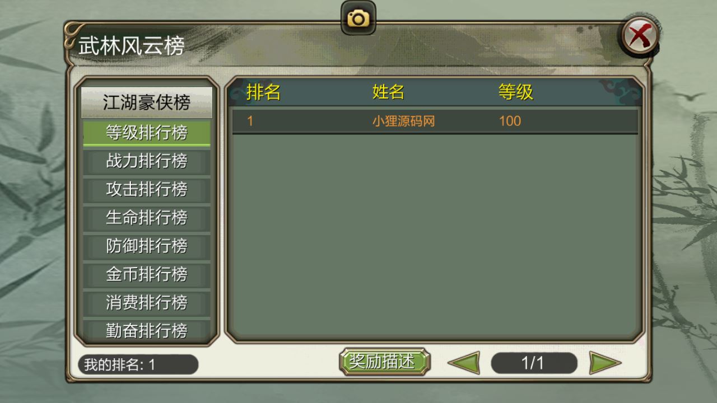Viewport: 717px width, 403px height.
Task: Show the 防御排行榜 ranking
Action: click(x=147, y=246)
